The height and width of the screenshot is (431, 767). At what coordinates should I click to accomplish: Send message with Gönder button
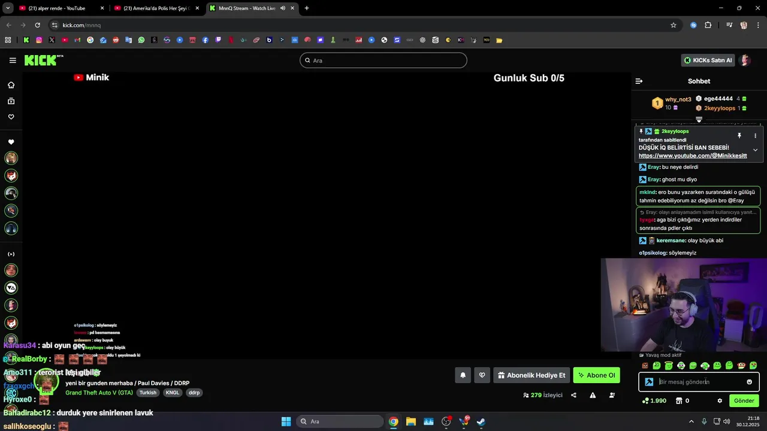point(744,400)
